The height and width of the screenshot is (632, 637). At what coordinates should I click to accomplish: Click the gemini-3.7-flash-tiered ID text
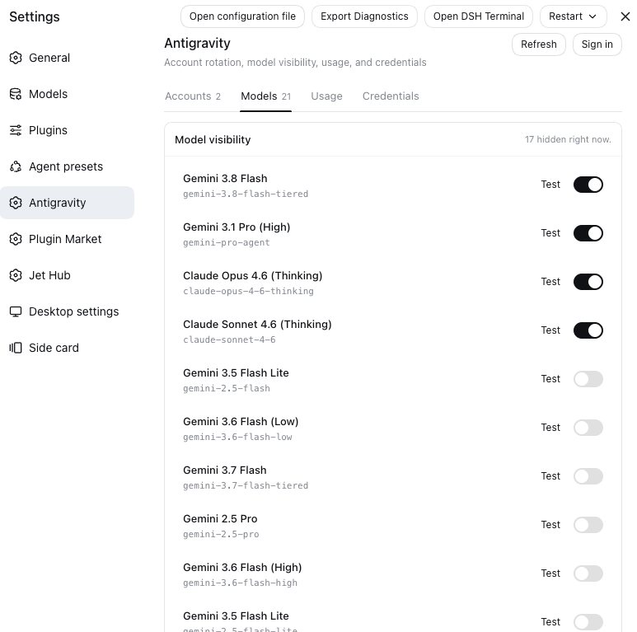click(246, 486)
